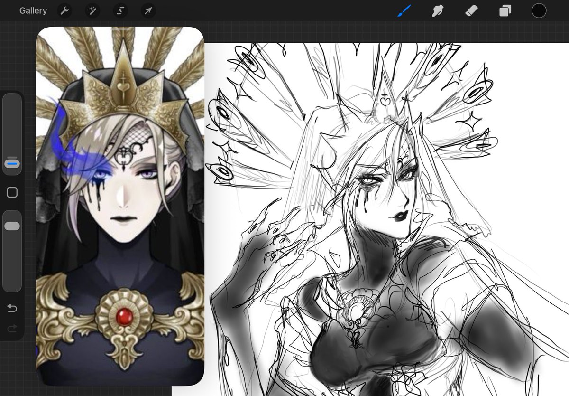This screenshot has height=396, width=569.
Task: Select the Brush tool
Action: tap(404, 10)
